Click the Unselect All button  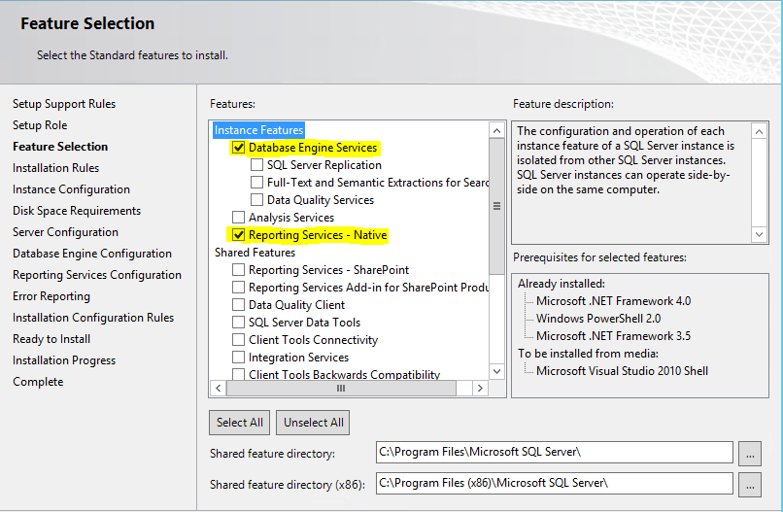(x=313, y=423)
